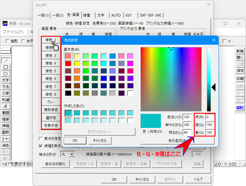The image size is (246, 186).
Task: Open the ファイル(F) menu
Action: [13, 32]
